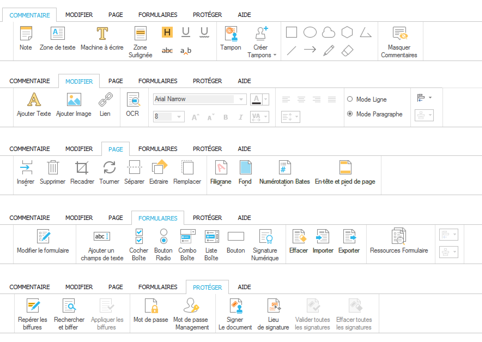Expand the Insérer page dropdown
This screenshot has height=342, width=482.
coord(26,186)
